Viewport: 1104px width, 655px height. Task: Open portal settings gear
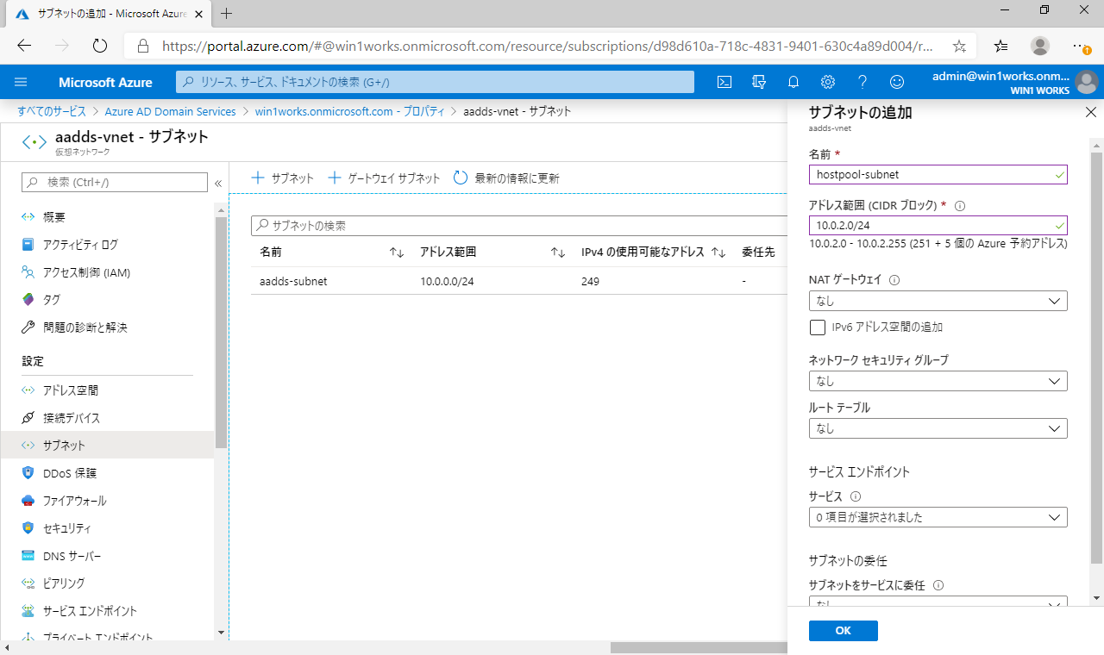pos(828,82)
